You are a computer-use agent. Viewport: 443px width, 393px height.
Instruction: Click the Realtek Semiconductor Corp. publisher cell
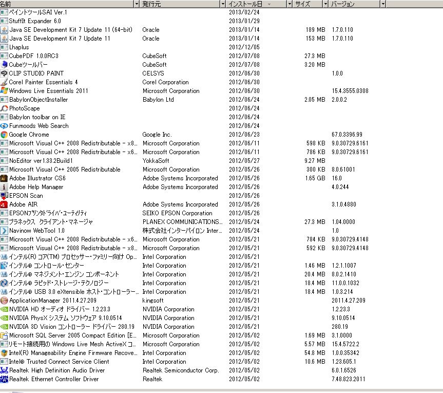coord(181,370)
